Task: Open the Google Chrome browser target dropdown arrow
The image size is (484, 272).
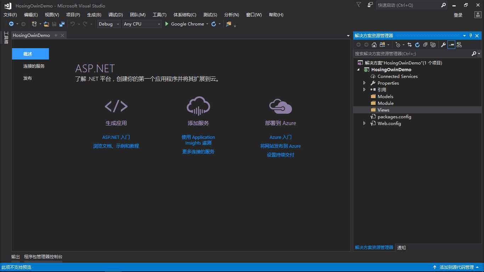Action: pos(207,24)
